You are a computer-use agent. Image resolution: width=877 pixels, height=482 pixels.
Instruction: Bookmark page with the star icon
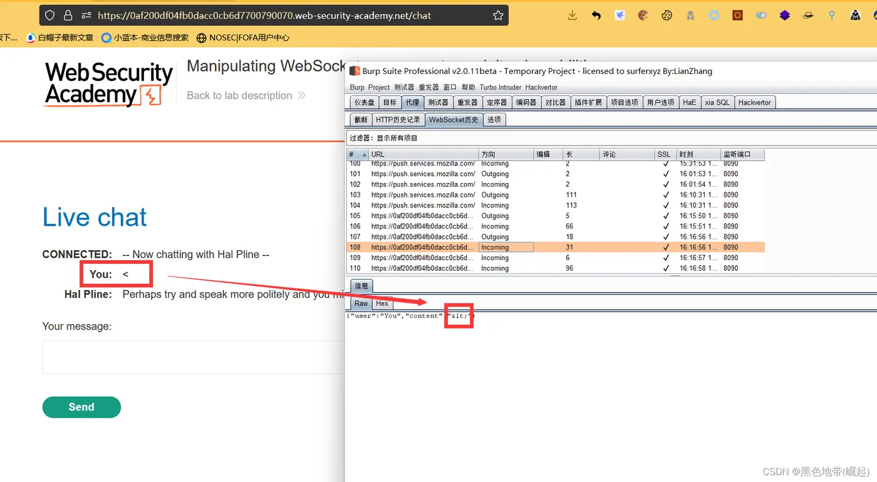click(498, 16)
